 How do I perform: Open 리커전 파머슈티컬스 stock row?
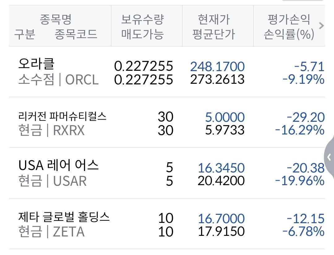pyautogui.click(x=62, y=117)
